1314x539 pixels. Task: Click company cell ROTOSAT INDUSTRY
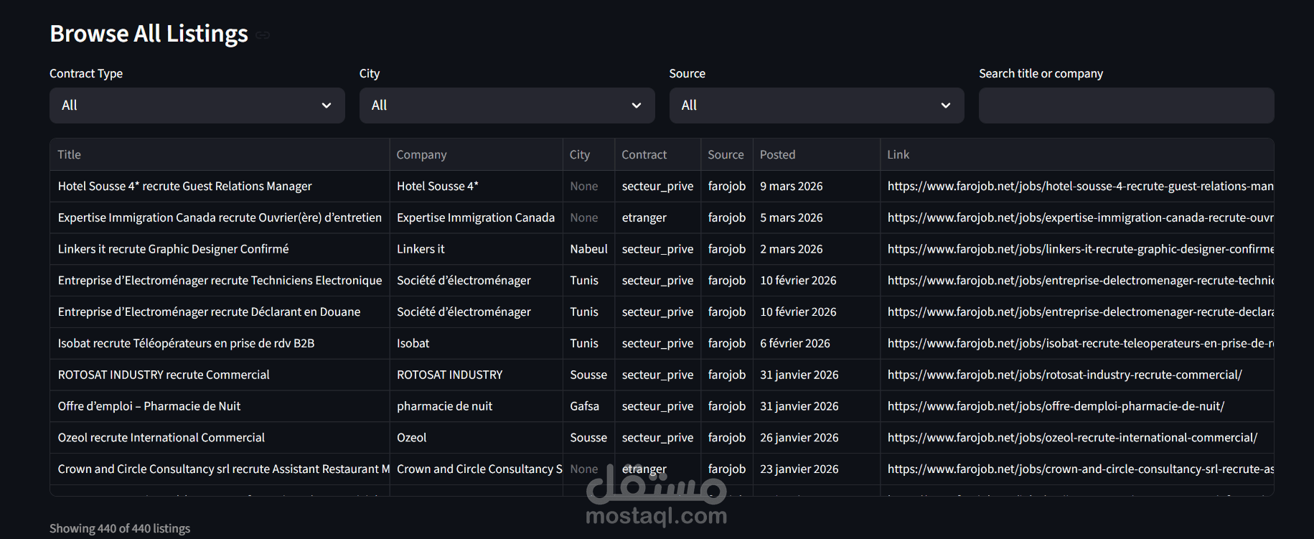click(x=476, y=375)
